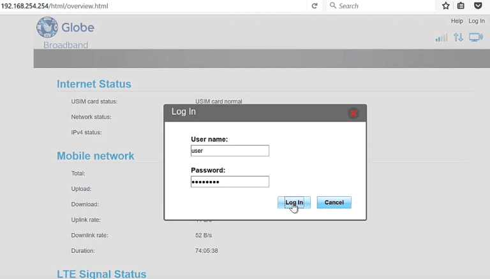Click the '74:05:38' duration value
The image size is (490, 279).
coord(207,250)
